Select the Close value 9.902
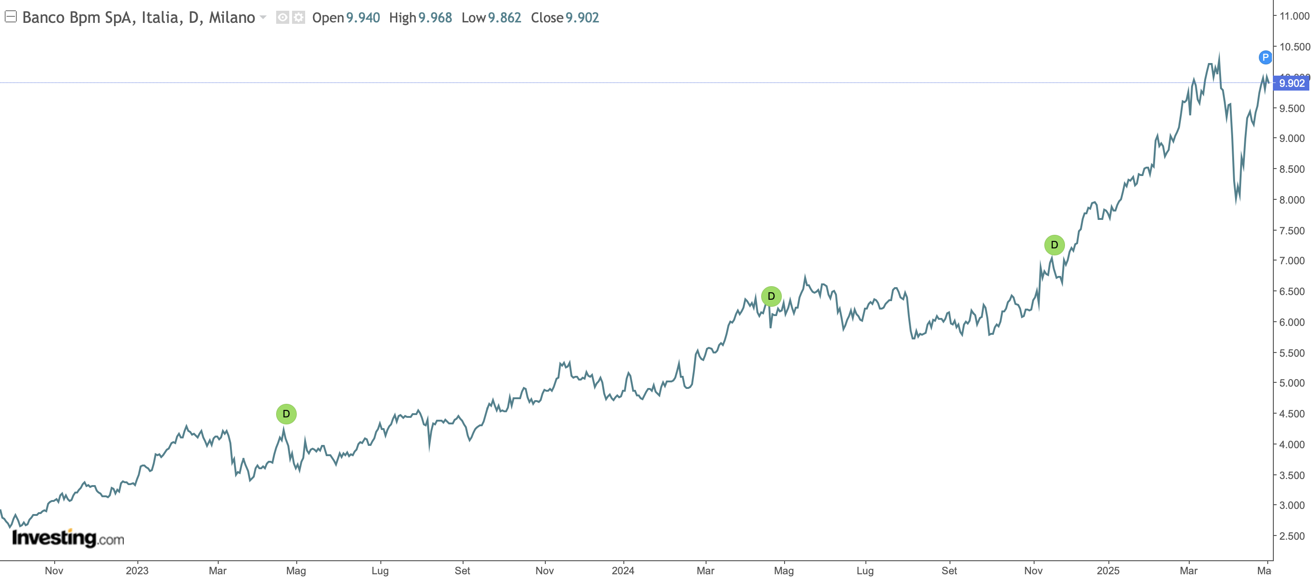This screenshot has width=1314, height=578. point(582,18)
